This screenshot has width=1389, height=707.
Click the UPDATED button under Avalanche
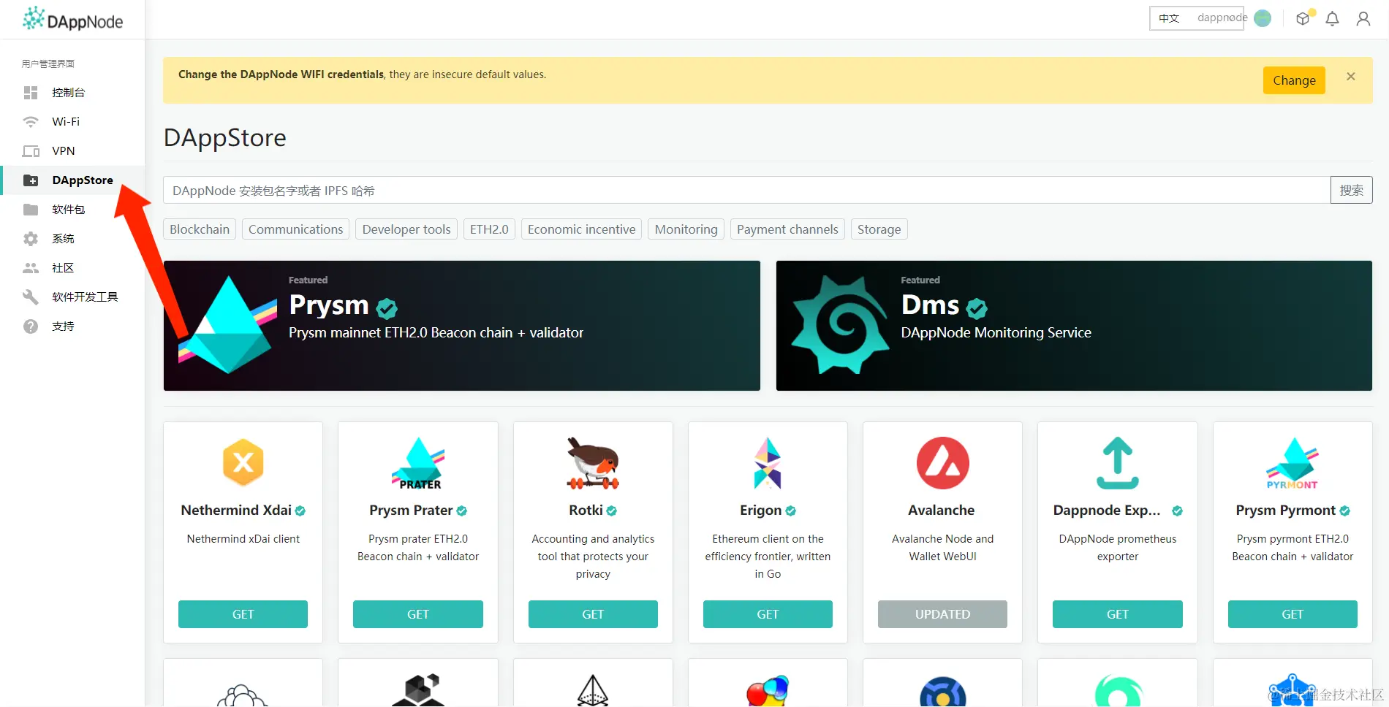[x=943, y=614]
